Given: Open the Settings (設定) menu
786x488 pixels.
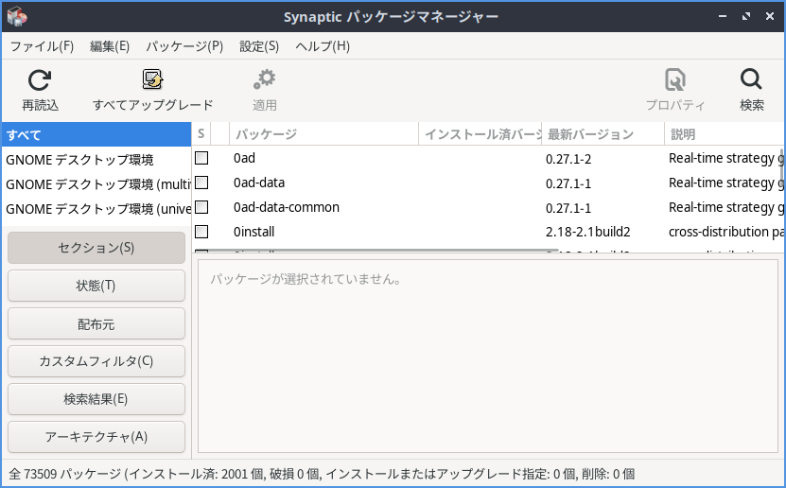Looking at the screenshot, I should 259,46.
